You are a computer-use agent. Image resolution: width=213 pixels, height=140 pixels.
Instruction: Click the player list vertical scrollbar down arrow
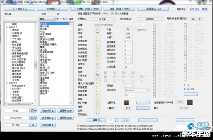pyautogui.click(x=71, y=103)
